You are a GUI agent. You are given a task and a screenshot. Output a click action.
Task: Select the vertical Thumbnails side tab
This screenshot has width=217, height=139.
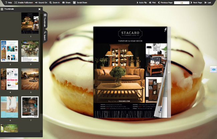pyautogui.click(x=45, y=20)
